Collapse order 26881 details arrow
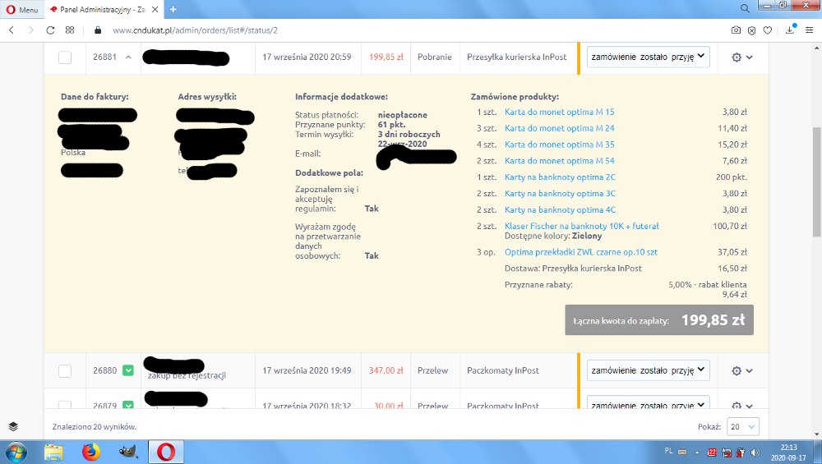 (x=128, y=57)
